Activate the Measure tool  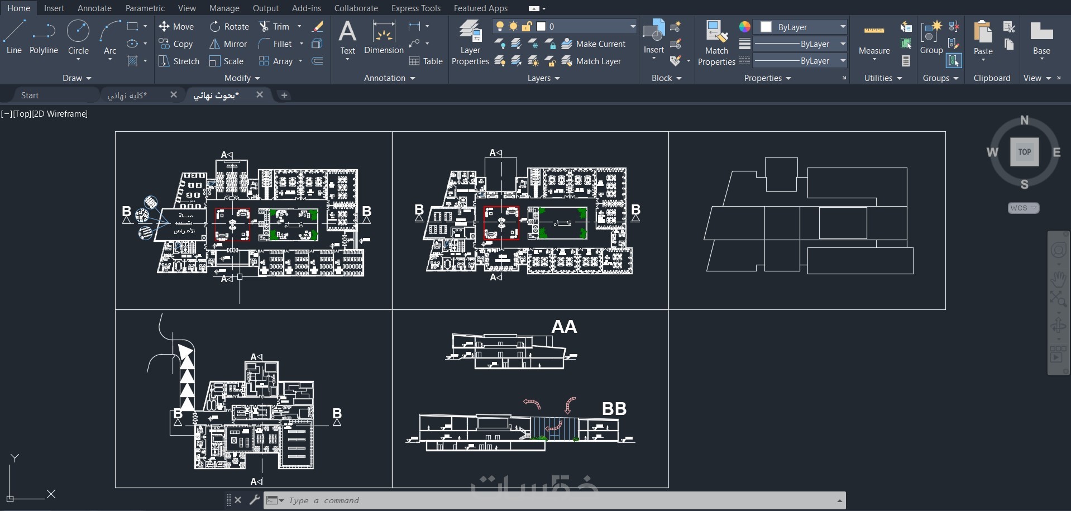click(x=874, y=40)
